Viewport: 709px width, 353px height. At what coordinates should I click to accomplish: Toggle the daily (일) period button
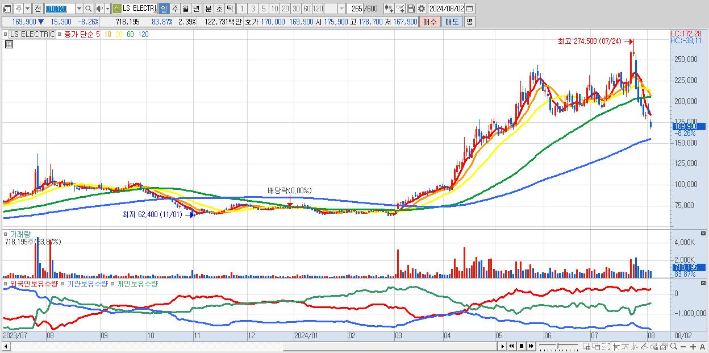pos(163,9)
